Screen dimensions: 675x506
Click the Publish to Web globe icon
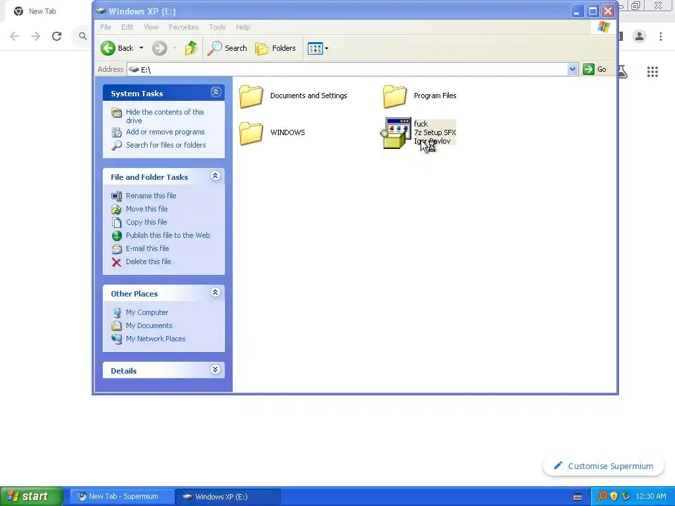point(117,236)
